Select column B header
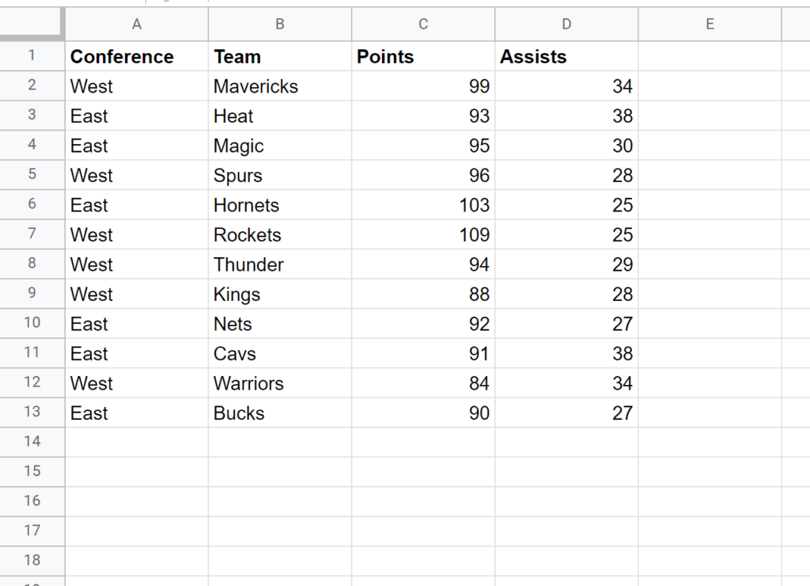This screenshot has width=810, height=586. click(280, 25)
